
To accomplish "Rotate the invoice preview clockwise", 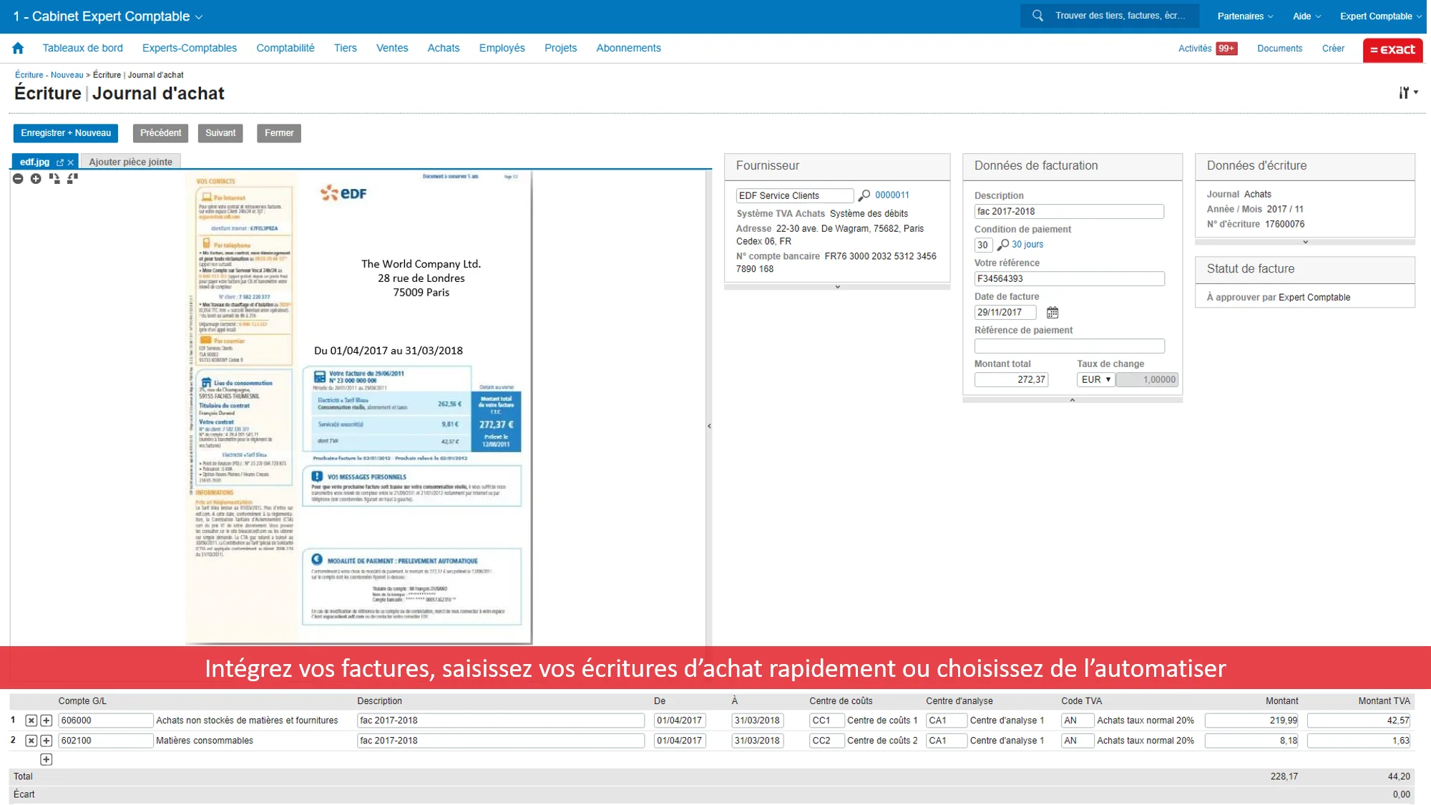I will (54, 178).
